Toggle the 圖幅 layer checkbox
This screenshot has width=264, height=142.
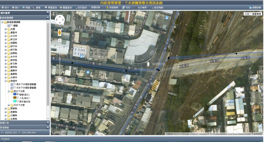pyautogui.click(x=12, y=25)
